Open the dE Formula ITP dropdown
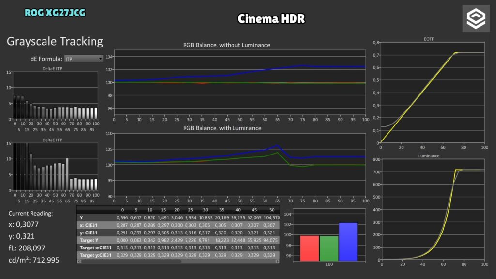 [x=83, y=59]
